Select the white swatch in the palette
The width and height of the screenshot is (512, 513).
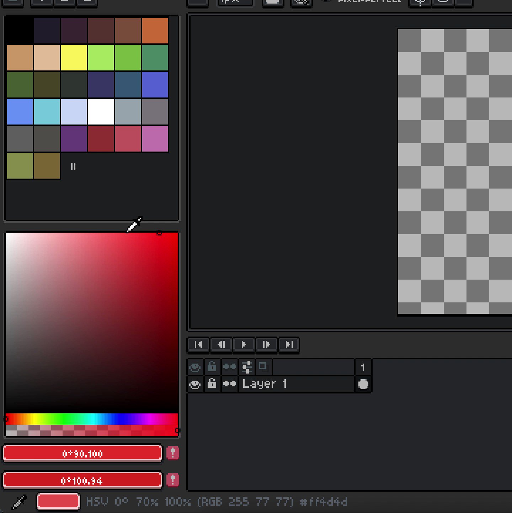click(x=101, y=111)
